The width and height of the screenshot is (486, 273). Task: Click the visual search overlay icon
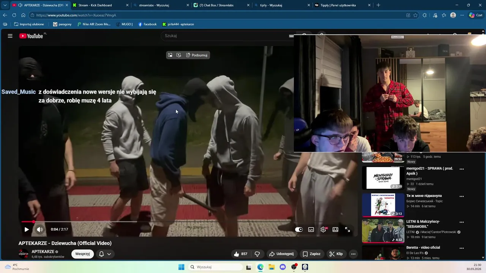point(179,55)
